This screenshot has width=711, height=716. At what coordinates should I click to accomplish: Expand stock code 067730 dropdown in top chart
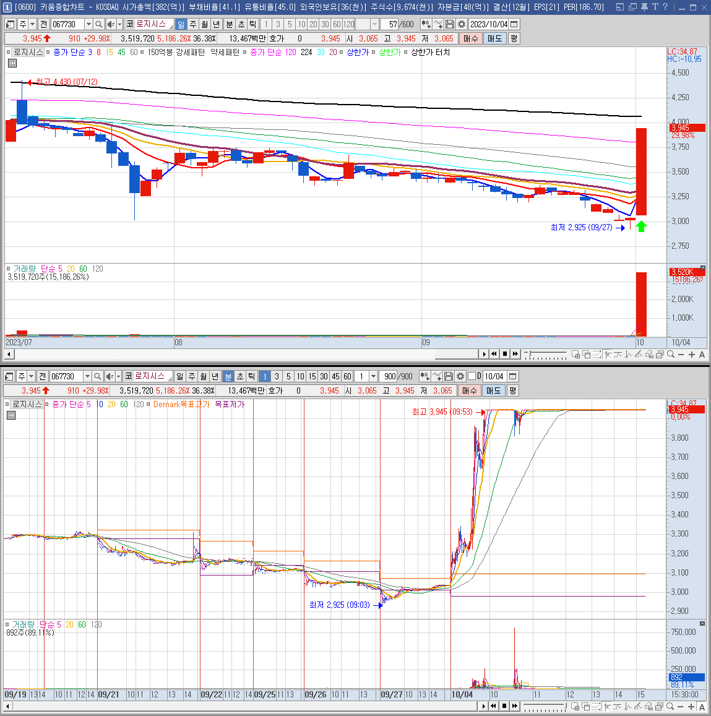[x=88, y=24]
